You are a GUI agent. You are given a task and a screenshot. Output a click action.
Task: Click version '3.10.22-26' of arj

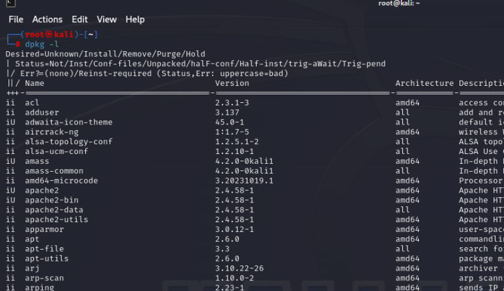point(240,269)
